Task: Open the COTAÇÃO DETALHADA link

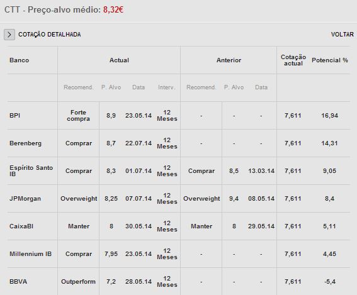Action: (49, 35)
